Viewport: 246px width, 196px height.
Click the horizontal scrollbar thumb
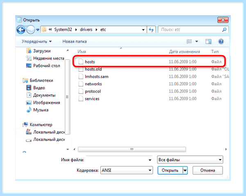click(x=132, y=149)
